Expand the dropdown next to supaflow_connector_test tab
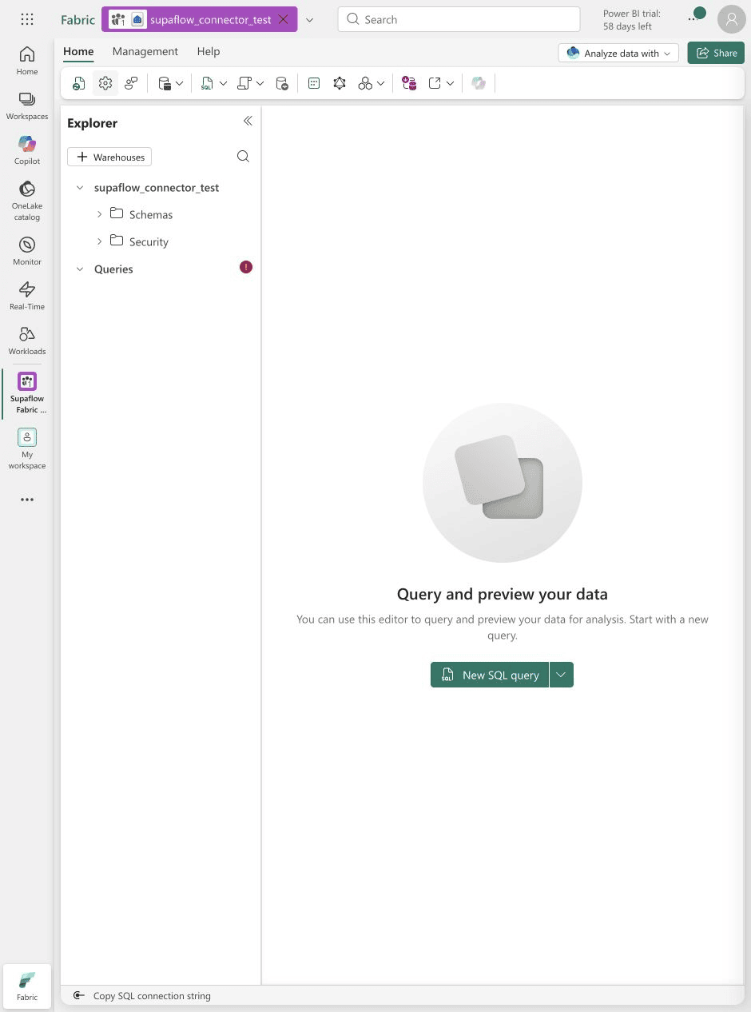Image resolution: width=751 pixels, height=1012 pixels. pyautogui.click(x=310, y=19)
